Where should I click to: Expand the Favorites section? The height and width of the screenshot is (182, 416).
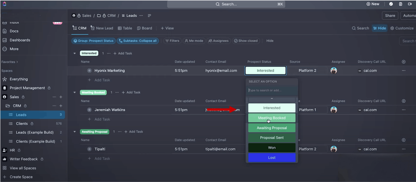tap(10, 62)
